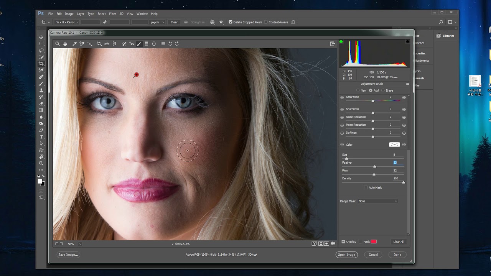Select Photoshop Zoom tool in left toolbar
Image resolution: width=491 pixels, height=276 pixels.
point(41,163)
